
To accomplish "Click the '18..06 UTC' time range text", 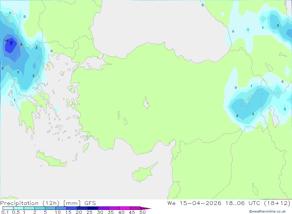I will 243,203.
